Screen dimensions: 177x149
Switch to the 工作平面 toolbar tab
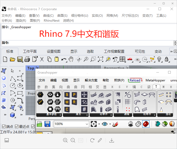(30, 51)
